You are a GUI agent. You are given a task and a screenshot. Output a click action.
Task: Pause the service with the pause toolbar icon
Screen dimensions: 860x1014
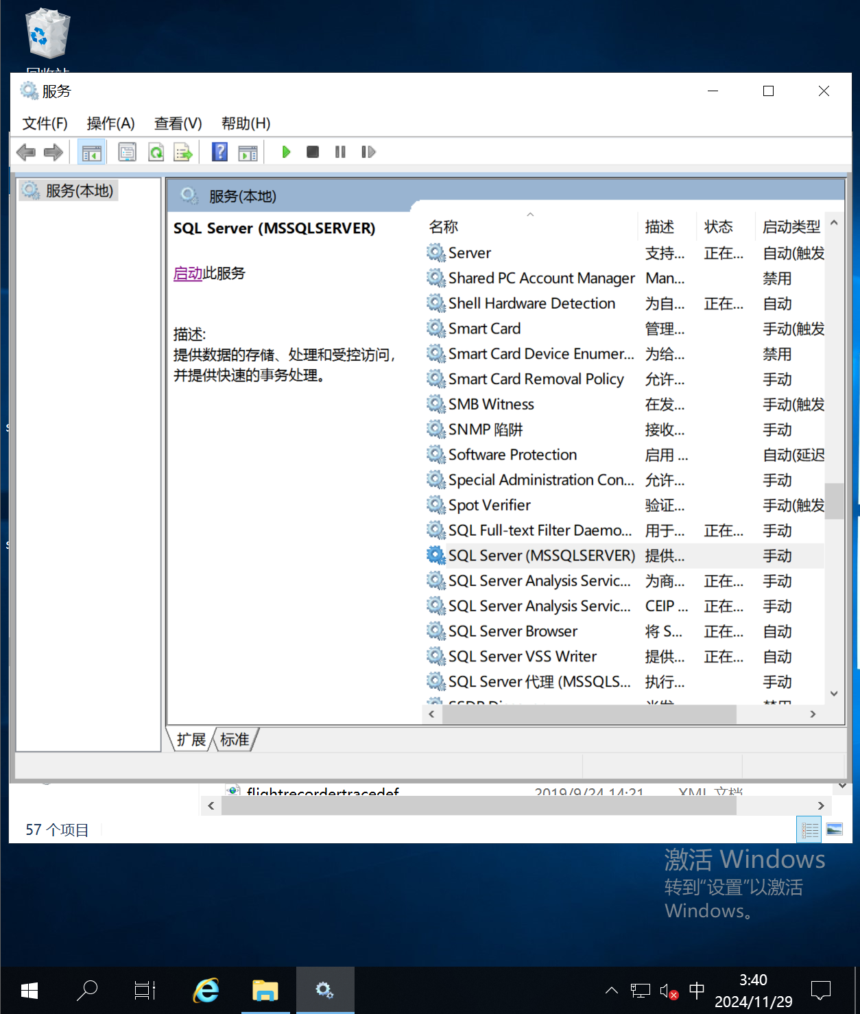[x=340, y=152]
